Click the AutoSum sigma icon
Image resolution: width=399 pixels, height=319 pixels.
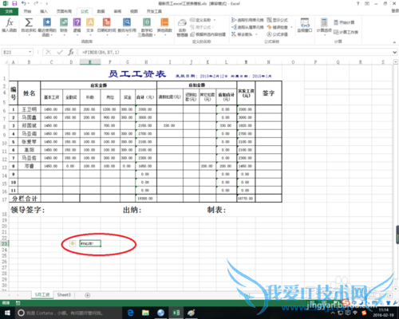point(29,22)
